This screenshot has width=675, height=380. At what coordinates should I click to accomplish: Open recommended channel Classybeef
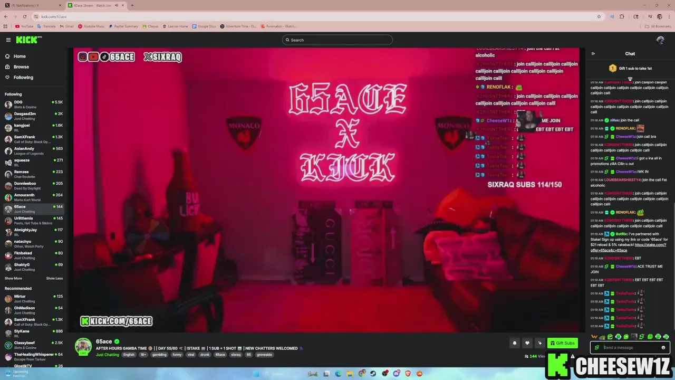tap(34, 345)
